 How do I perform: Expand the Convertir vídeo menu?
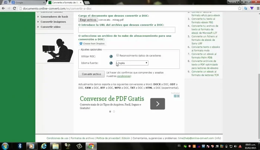[51, 27]
